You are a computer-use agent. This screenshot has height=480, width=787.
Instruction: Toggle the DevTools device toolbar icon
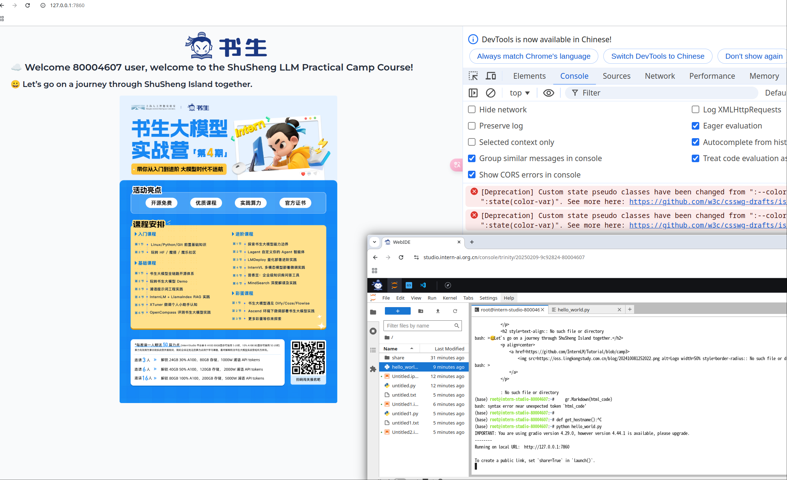click(491, 76)
